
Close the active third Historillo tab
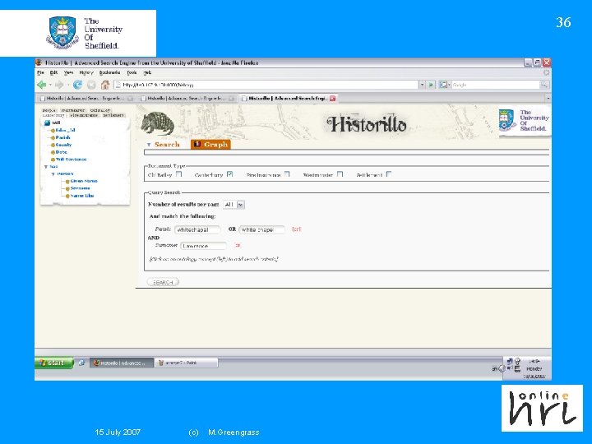[x=333, y=98]
